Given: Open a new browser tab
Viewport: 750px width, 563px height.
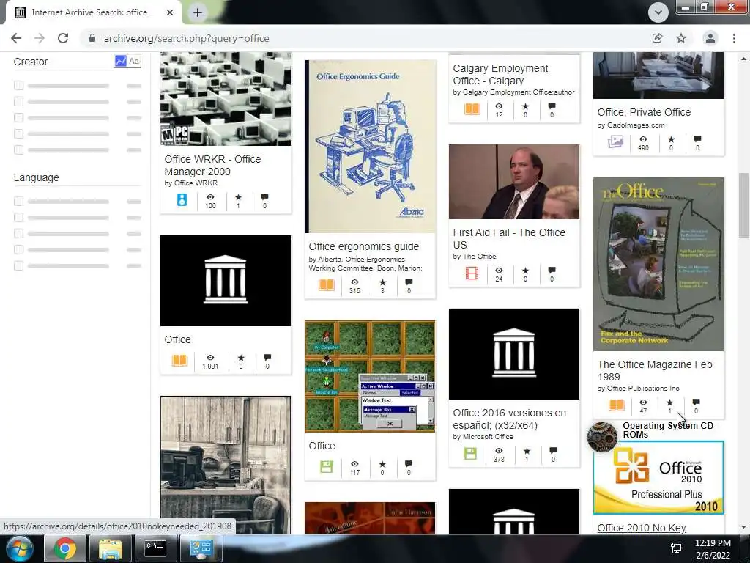Looking at the screenshot, I should coord(198,12).
